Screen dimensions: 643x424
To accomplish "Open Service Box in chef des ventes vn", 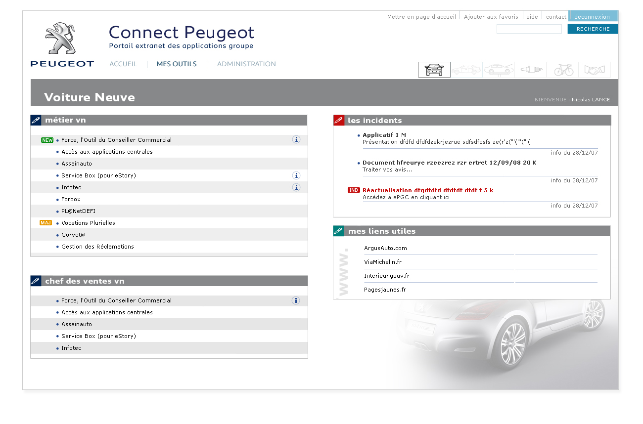I will click(x=98, y=336).
